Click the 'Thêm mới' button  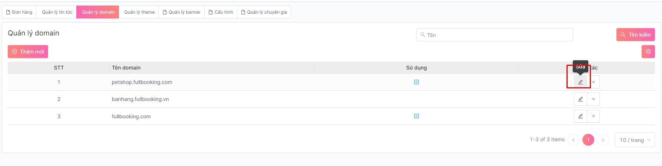(x=28, y=52)
